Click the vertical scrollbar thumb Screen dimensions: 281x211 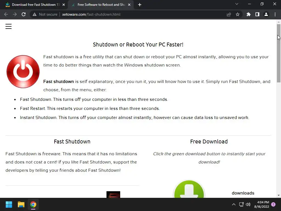[x=279, y=53]
